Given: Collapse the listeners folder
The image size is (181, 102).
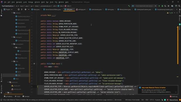Looking at the screenshot, I should point(12,13).
